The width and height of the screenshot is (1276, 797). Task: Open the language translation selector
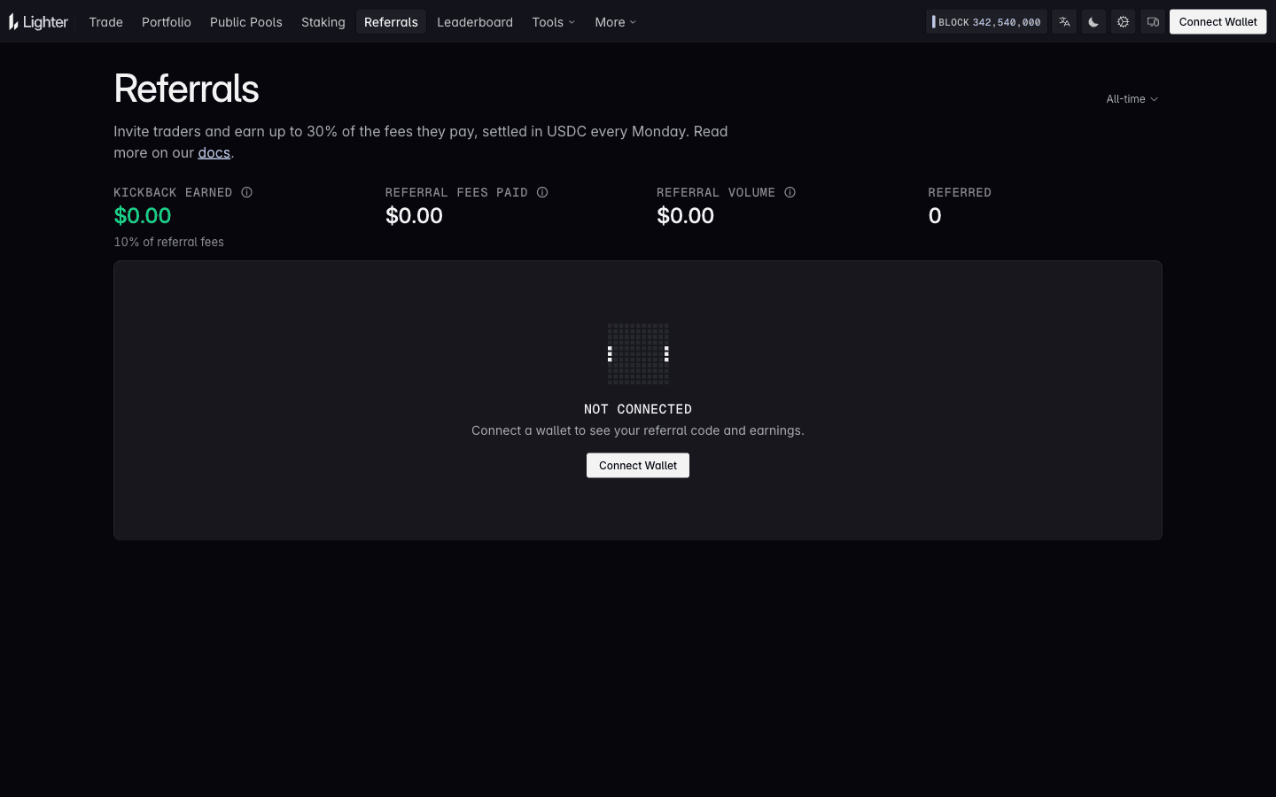pyautogui.click(x=1064, y=22)
